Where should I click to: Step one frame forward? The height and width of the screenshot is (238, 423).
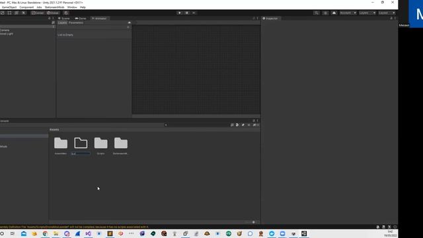(194, 13)
